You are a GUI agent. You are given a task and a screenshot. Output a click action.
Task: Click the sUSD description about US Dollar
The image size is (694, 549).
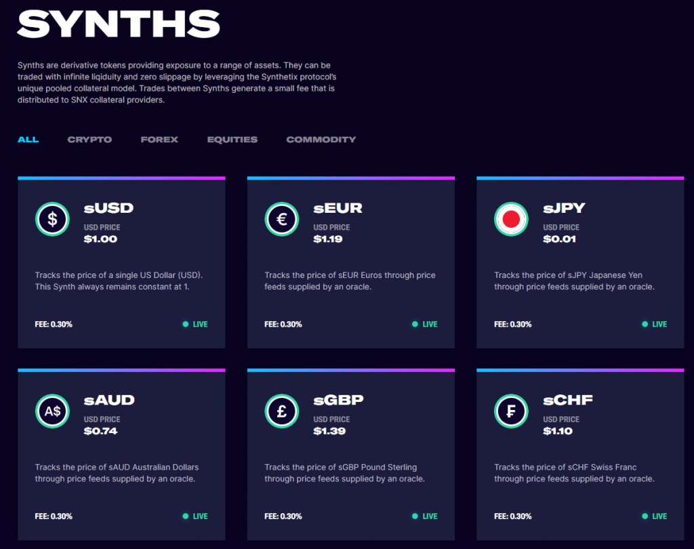pos(119,281)
